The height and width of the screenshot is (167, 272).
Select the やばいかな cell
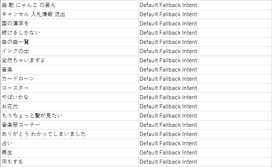69,97
